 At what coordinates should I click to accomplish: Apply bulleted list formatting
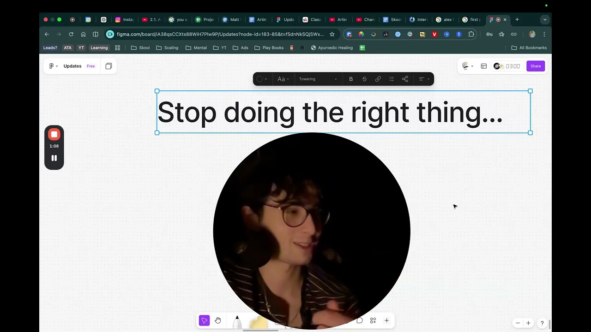[x=392, y=79]
